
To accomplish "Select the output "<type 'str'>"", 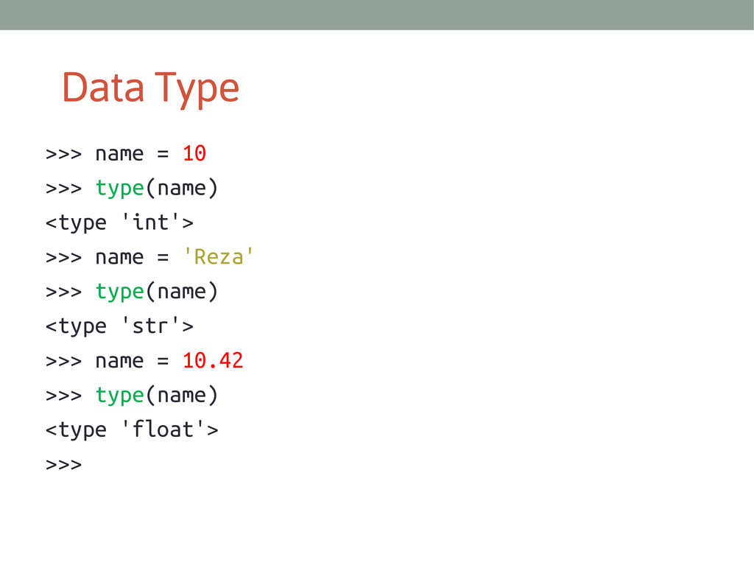I will 119,326.
